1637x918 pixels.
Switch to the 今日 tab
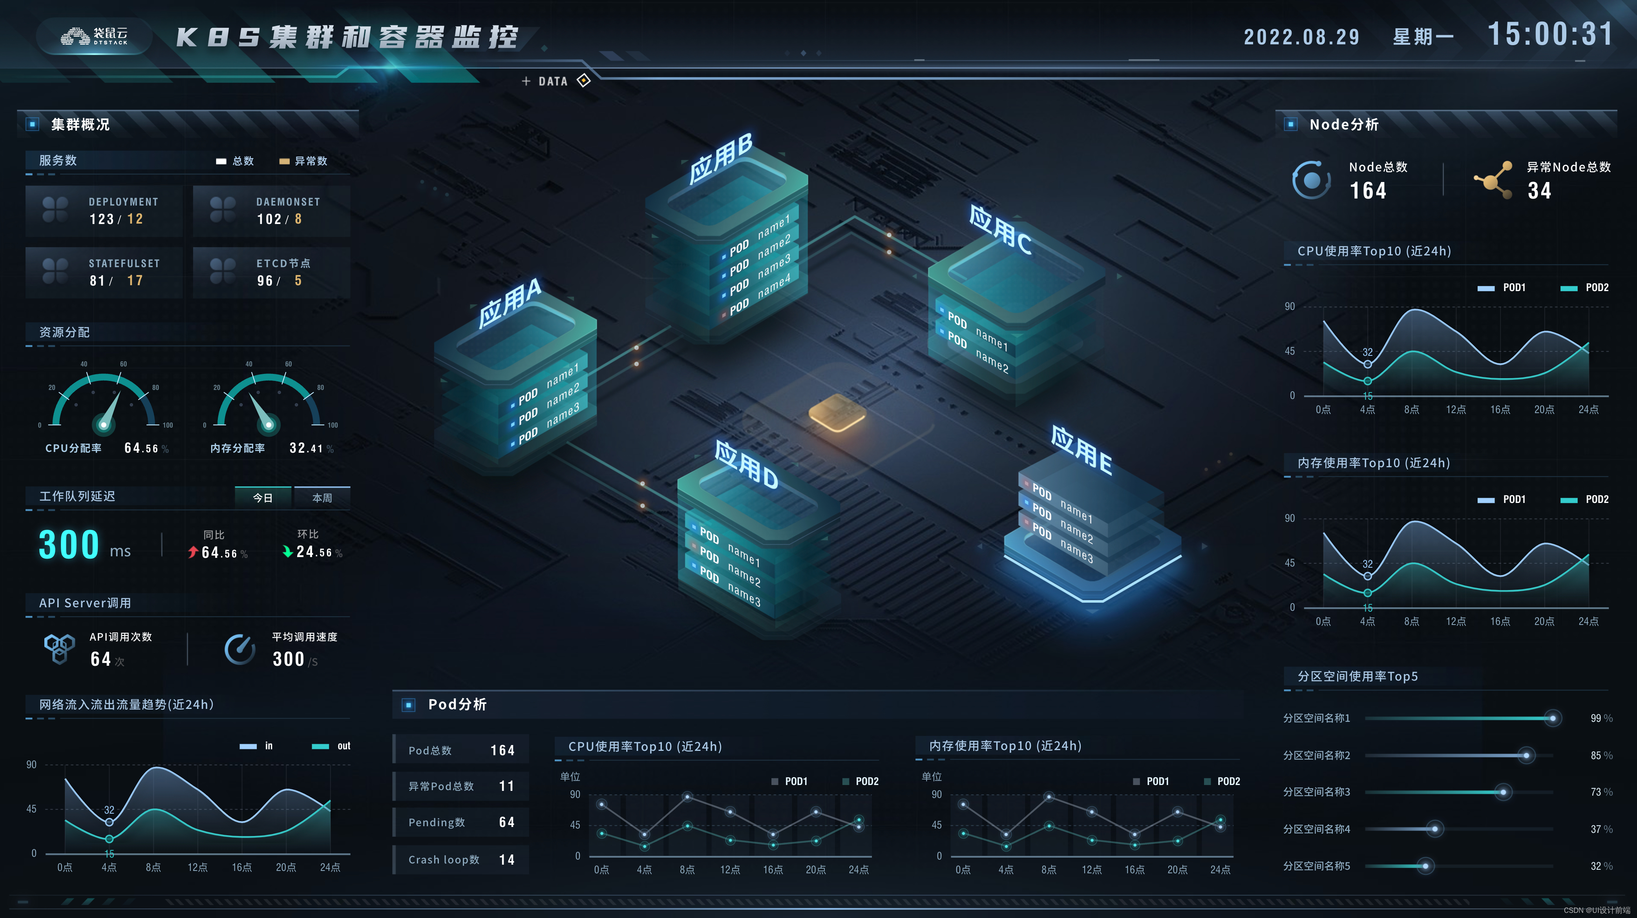coord(263,498)
